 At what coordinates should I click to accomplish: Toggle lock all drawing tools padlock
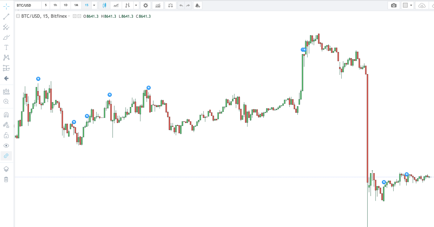click(6, 135)
